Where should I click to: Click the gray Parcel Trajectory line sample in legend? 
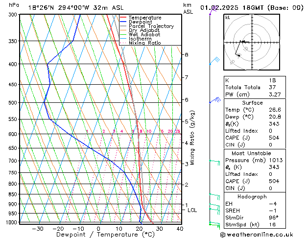[123, 26]
